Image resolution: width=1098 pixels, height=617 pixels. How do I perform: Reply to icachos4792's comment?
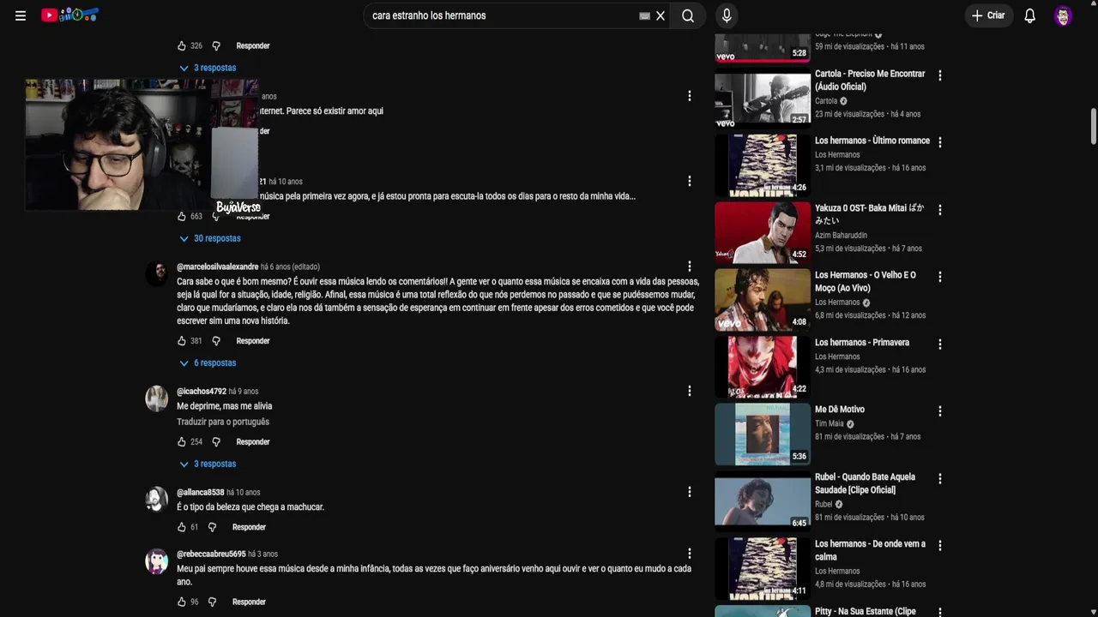point(253,442)
